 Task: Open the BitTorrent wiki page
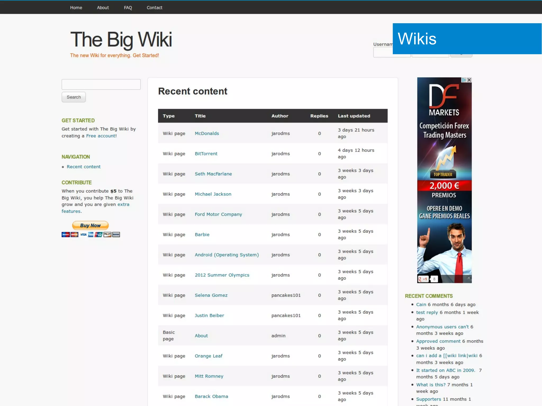click(x=206, y=153)
